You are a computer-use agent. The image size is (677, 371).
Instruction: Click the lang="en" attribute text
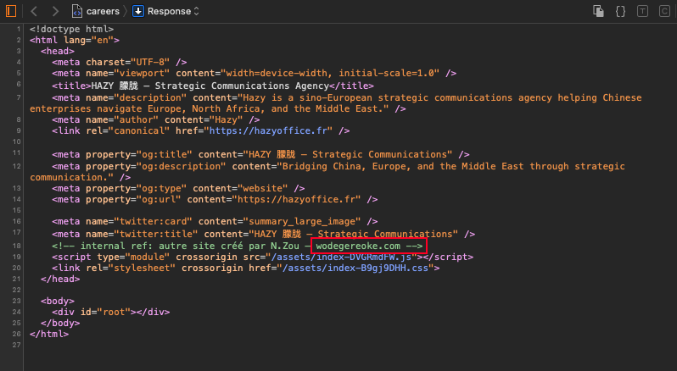pos(88,40)
